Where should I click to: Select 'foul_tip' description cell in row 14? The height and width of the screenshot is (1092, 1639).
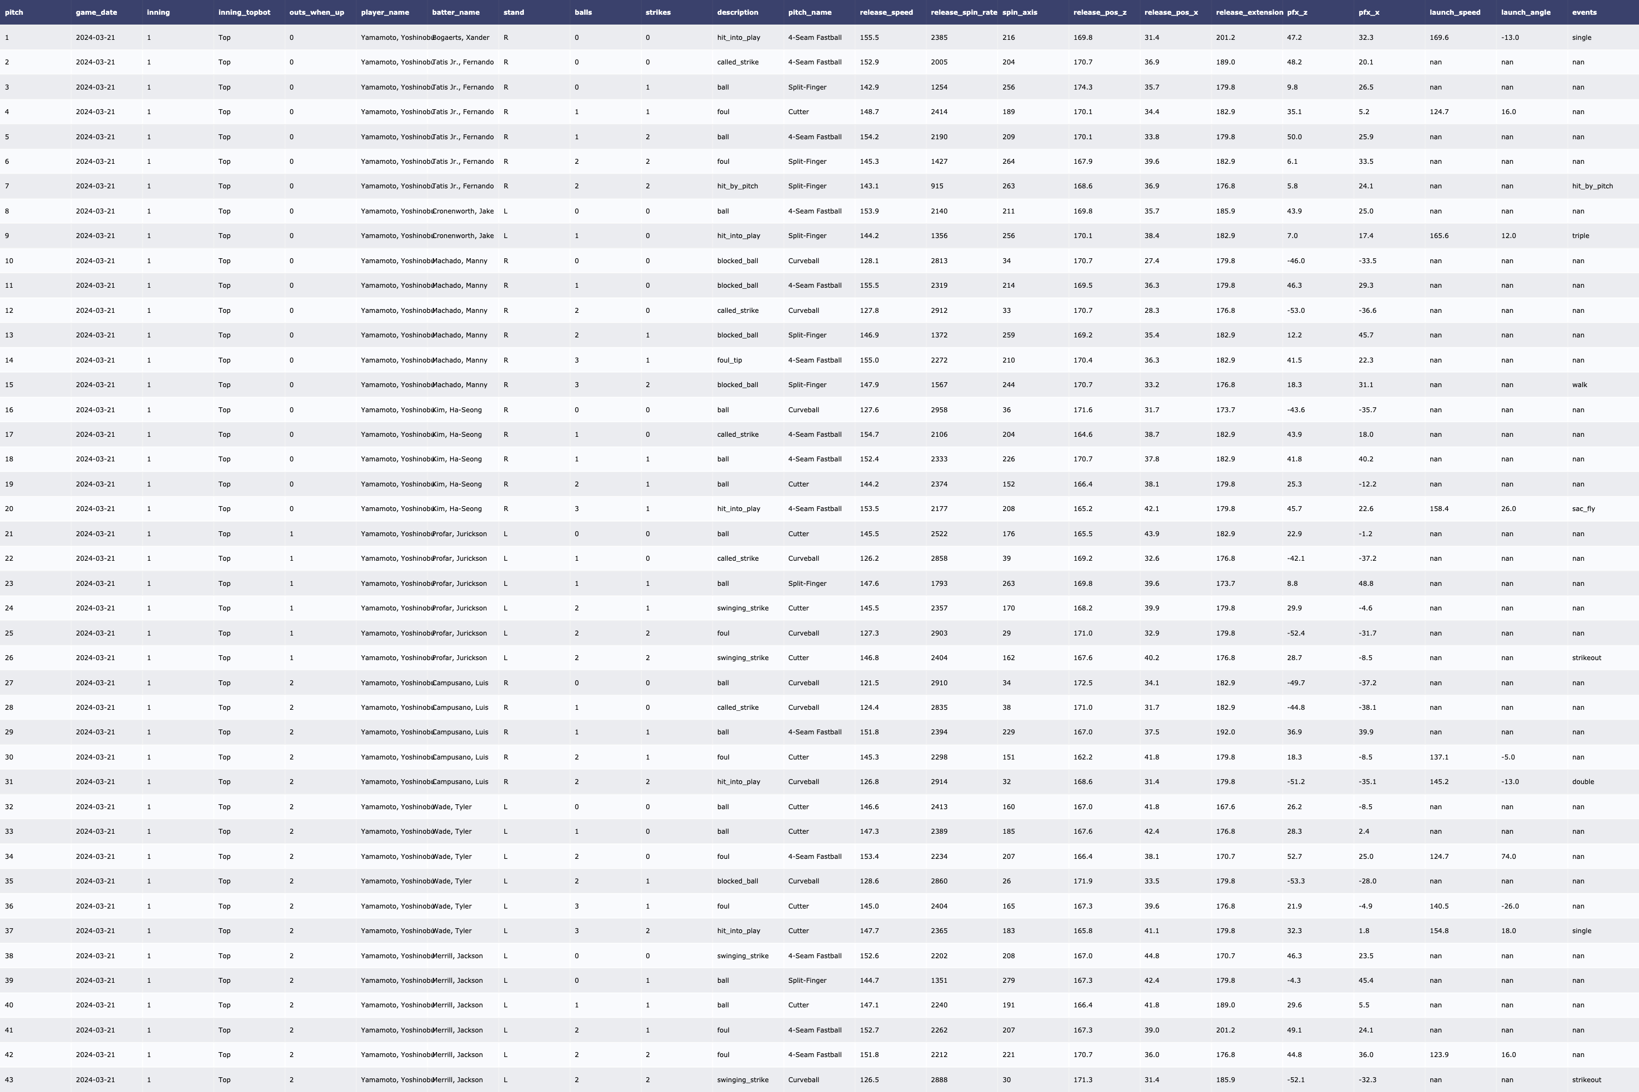pos(729,360)
